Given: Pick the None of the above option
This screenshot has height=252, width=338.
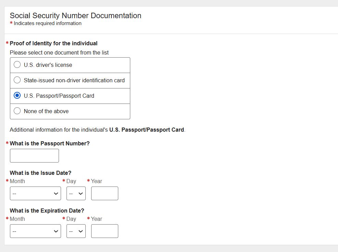Looking at the screenshot, I should (x=17, y=111).
